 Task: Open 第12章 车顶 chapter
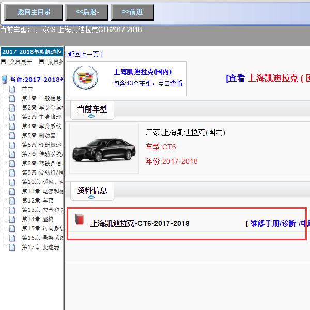click(x=38, y=200)
